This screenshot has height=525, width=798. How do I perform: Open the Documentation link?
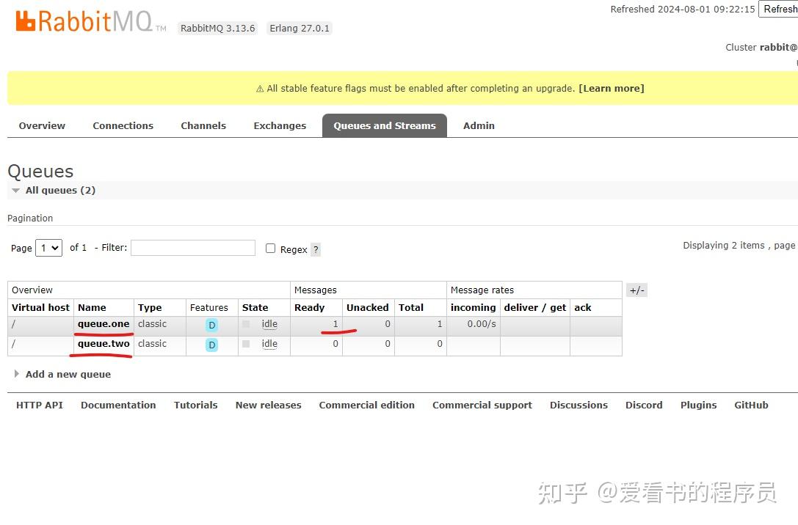[x=118, y=405]
